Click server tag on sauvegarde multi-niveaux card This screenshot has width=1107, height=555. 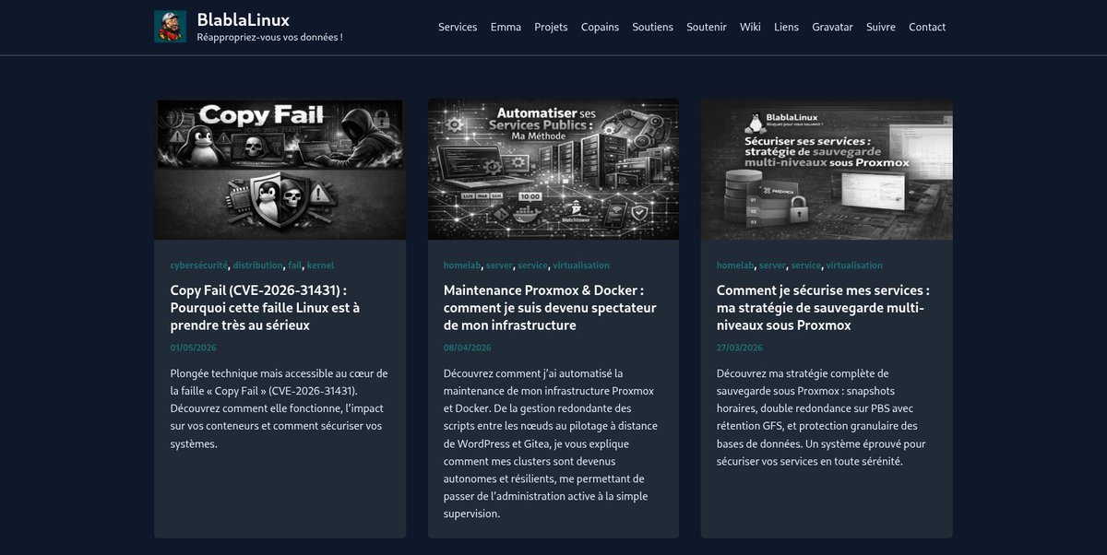click(772, 266)
